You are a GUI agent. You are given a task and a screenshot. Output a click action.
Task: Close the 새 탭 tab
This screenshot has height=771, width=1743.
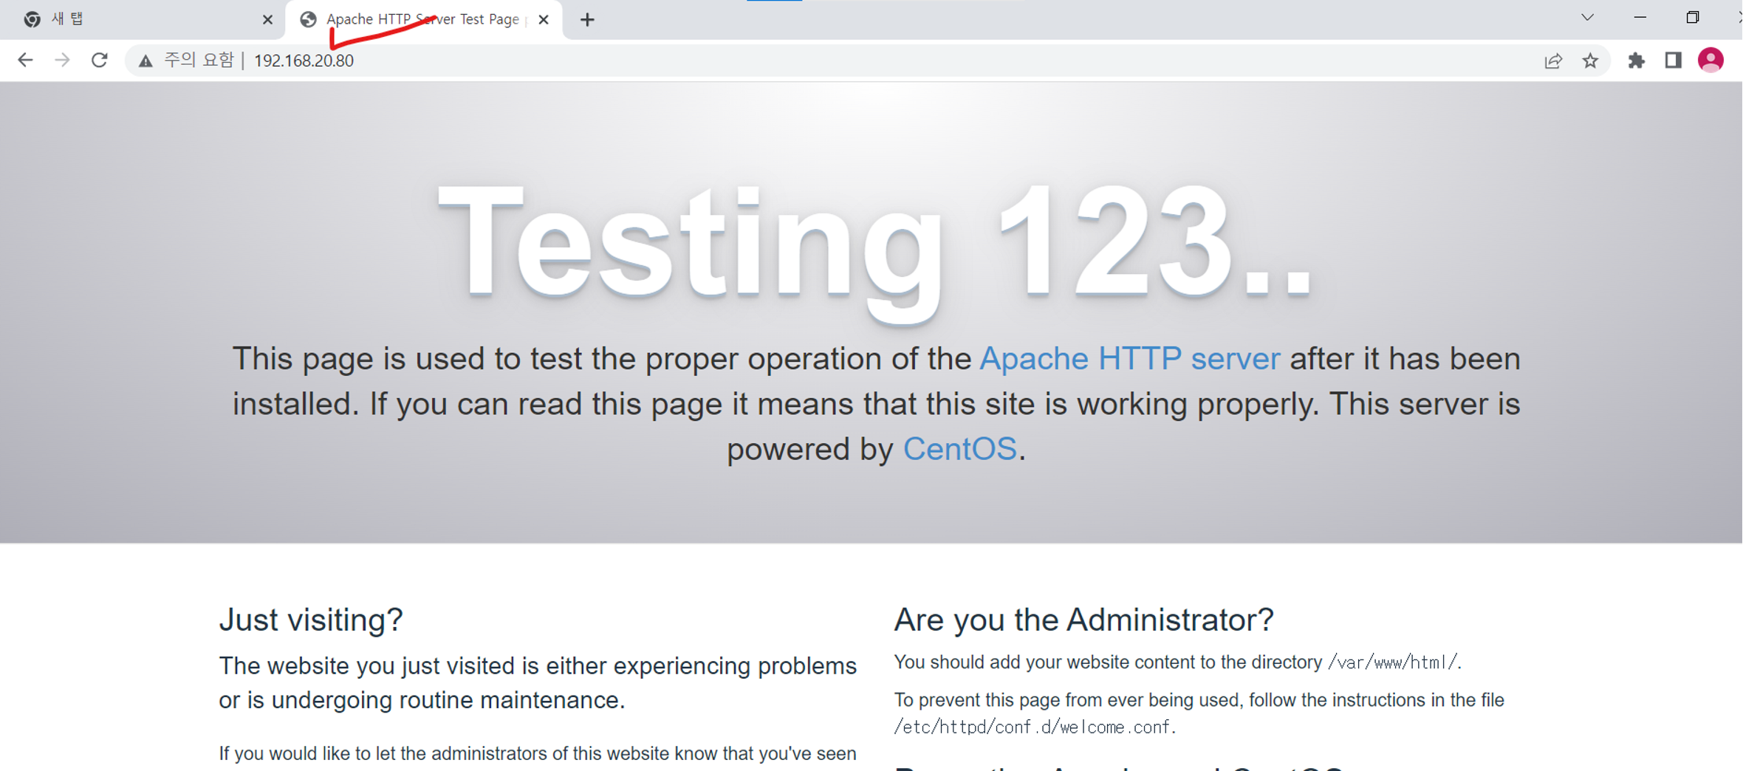click(267, 20)
